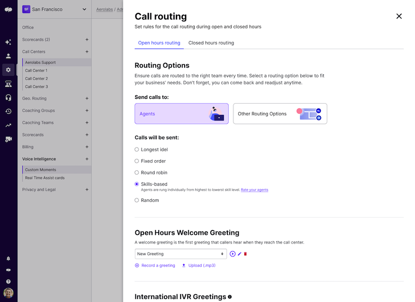
Task: Click the International IVR Greetings info icon
Action: coord(230,297)
